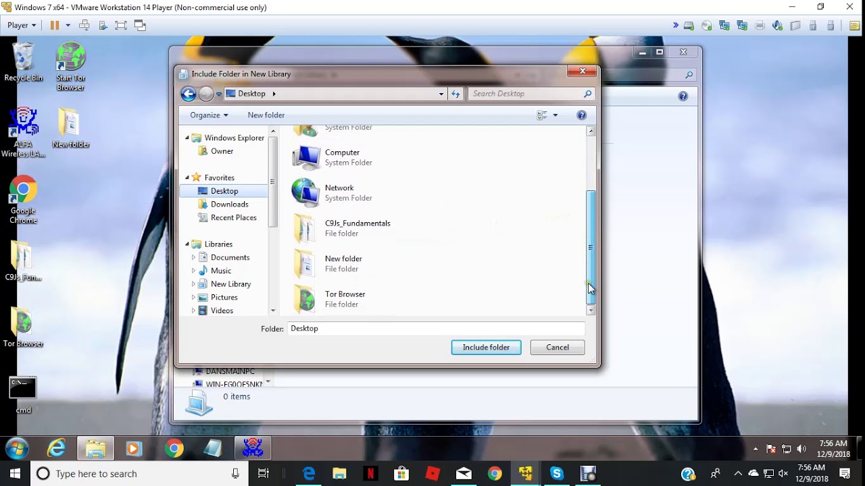The height and width of the screenshot is (486, 865).
Task: Click the Folder name input field
Action: [x=436, y=329]
